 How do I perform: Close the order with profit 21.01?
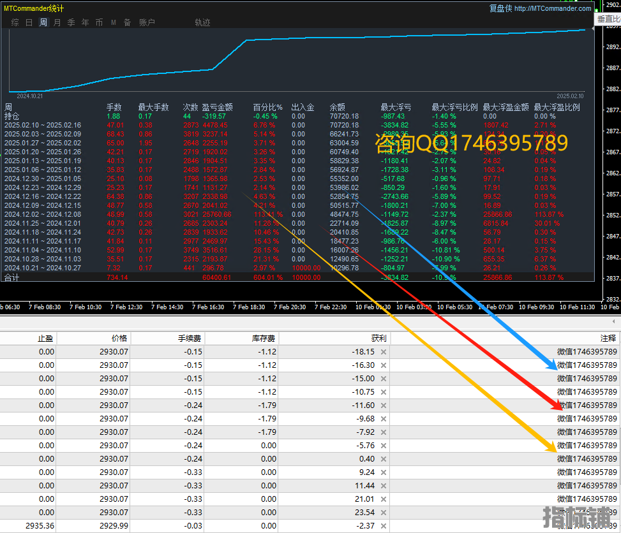(384, 499)
